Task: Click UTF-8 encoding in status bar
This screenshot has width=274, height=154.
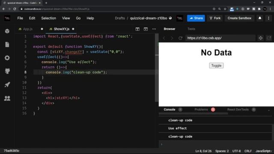Action: coord(236,151)
